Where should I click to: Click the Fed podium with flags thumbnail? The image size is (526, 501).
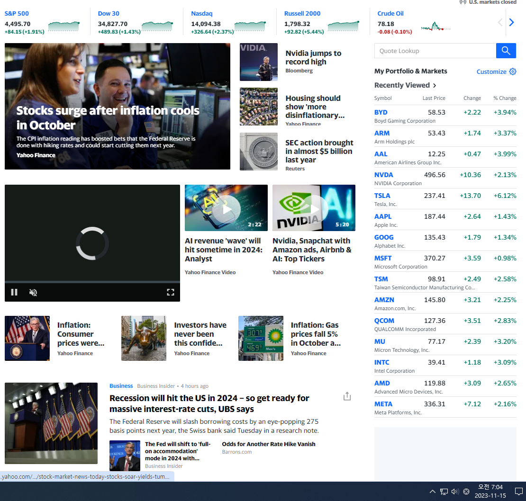click(51, 423)
